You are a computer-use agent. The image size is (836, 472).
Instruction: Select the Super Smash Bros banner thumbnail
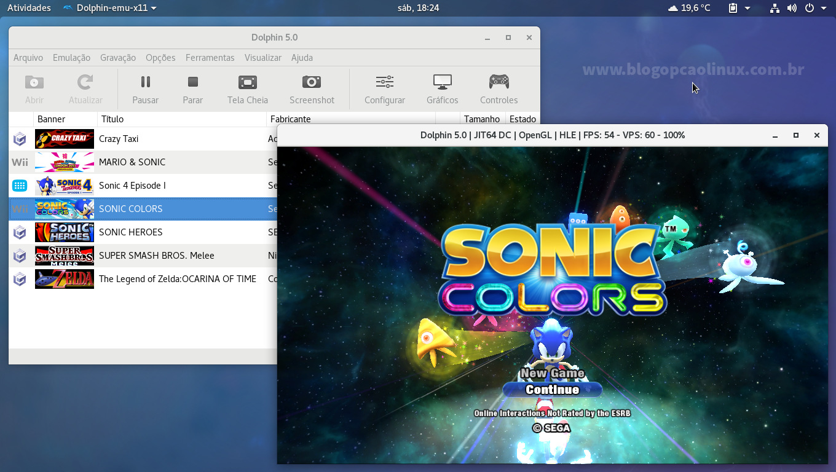[65, 256]
